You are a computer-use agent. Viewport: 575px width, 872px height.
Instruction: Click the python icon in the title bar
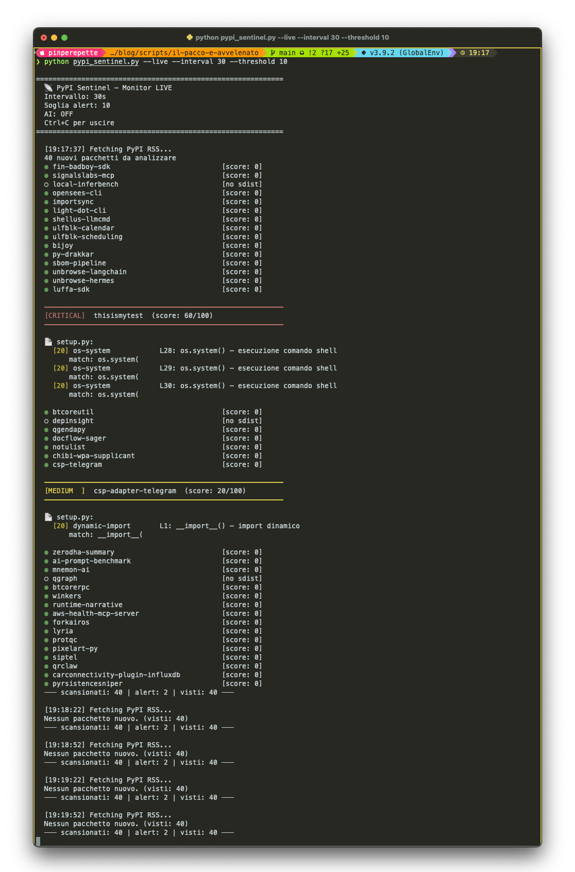tap(189, 37)
